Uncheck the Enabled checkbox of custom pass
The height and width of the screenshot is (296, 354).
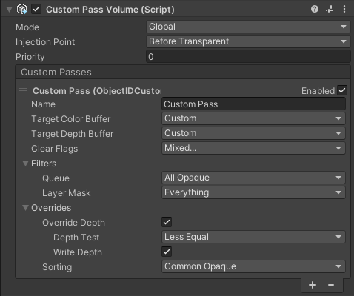(342, 90)
